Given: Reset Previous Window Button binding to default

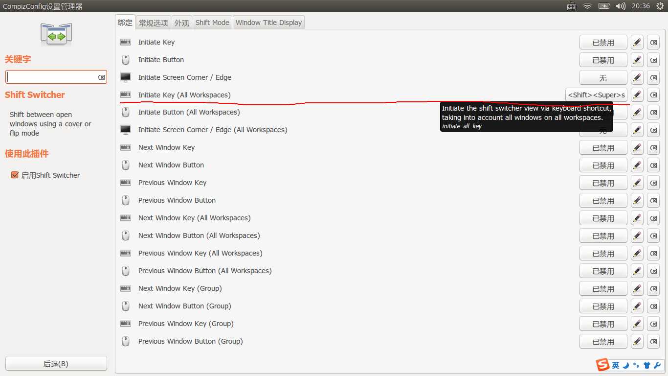Looking at the screenshot, I should [653, 201].
